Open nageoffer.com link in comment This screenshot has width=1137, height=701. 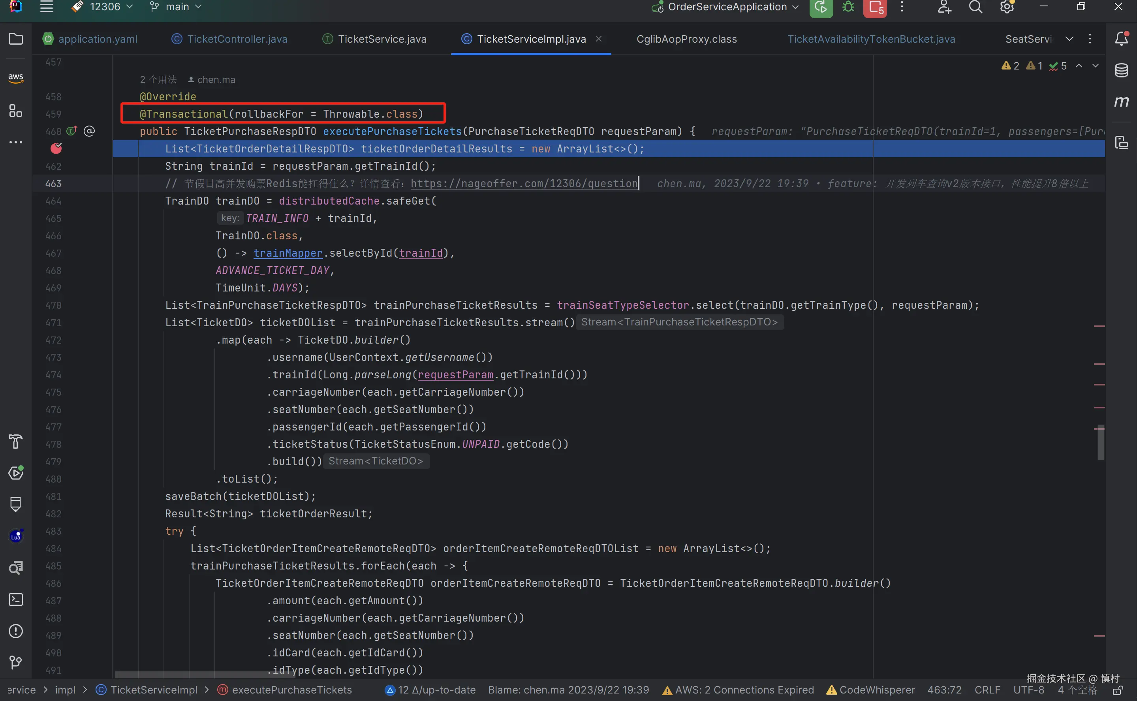click(x=524, y=184)
